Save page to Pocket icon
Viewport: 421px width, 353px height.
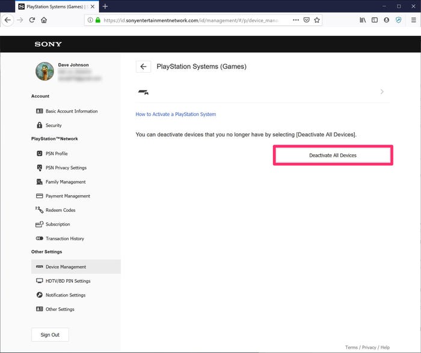tap(306, 20)
